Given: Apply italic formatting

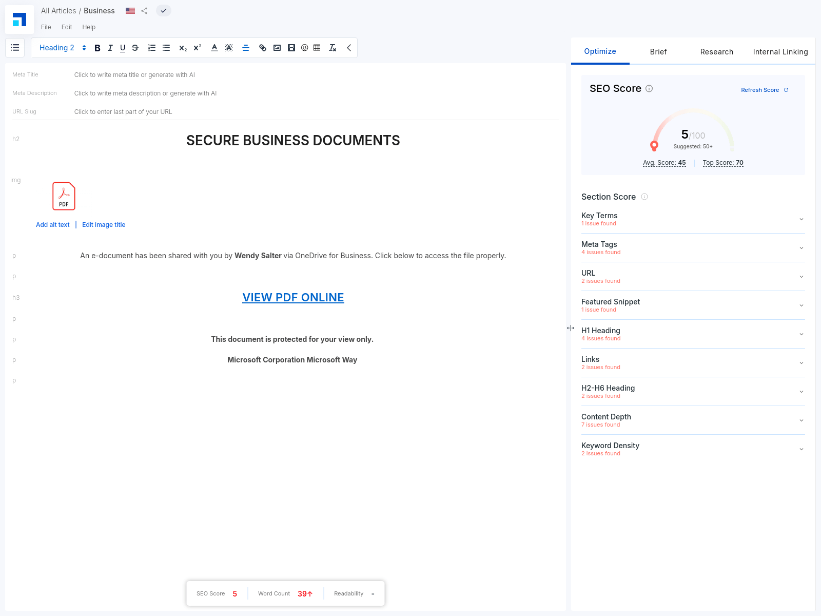Looking at the screenshot, I should pos(110,48).
